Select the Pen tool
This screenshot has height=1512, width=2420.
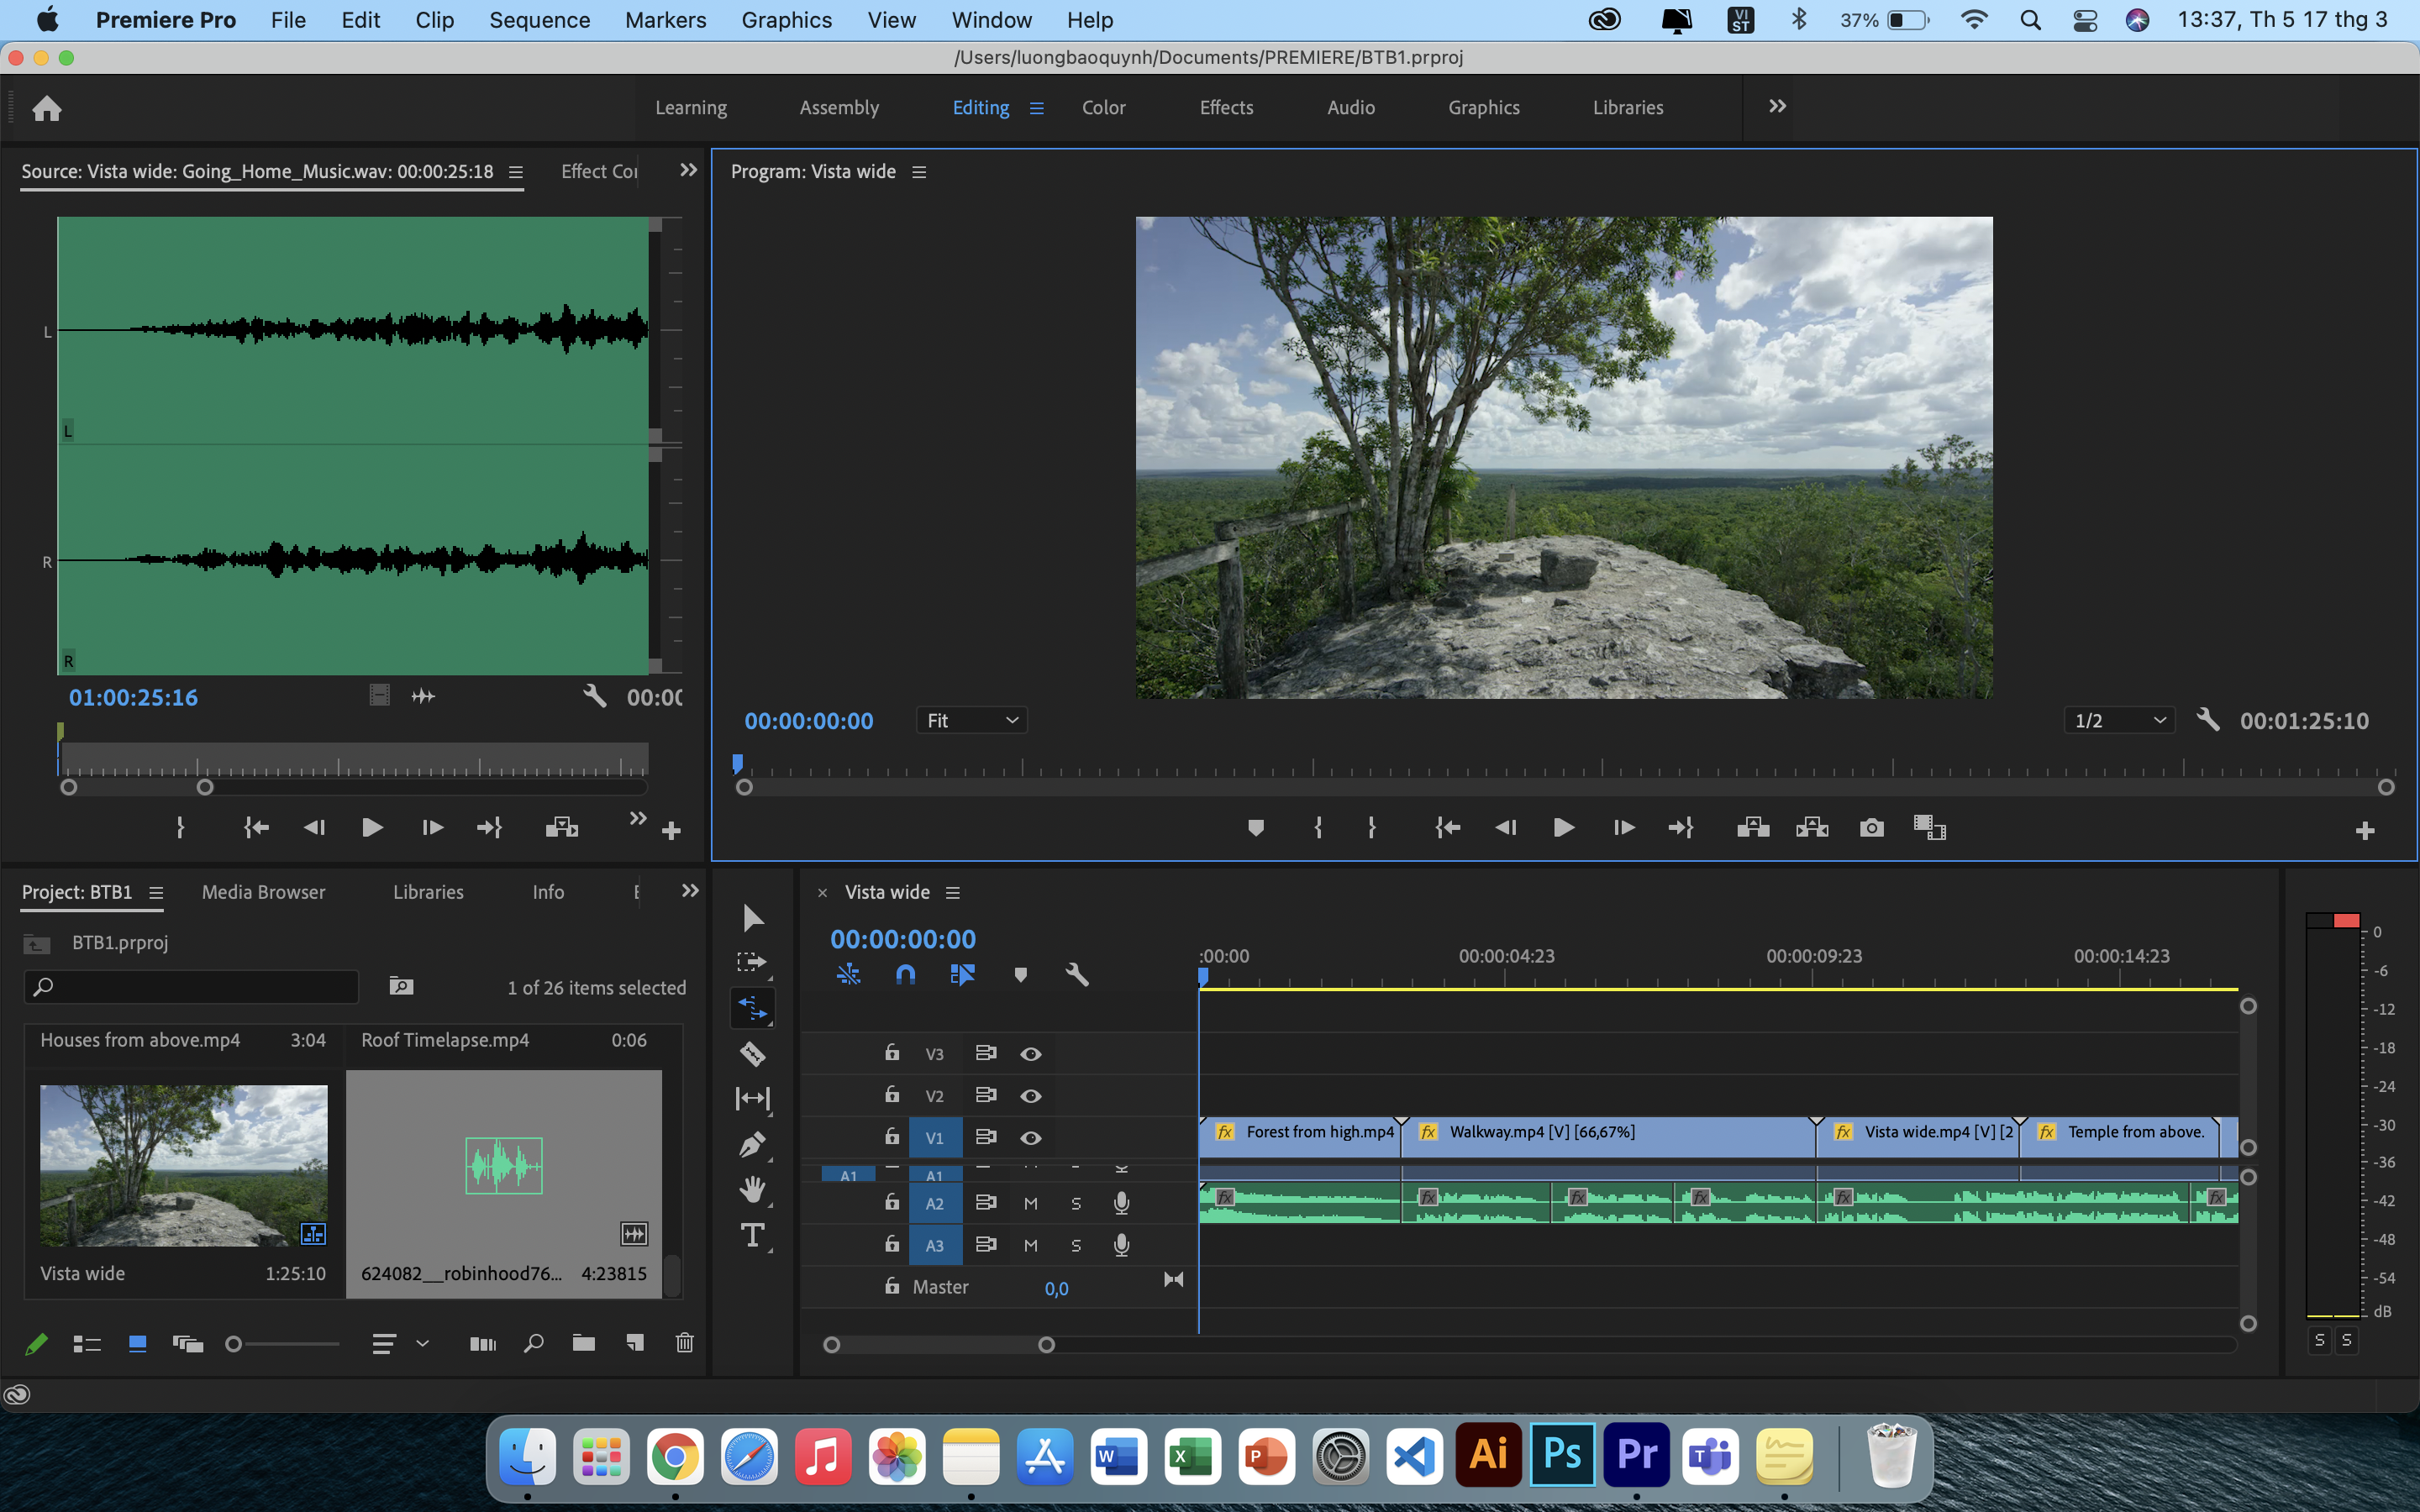point(752,1144)
